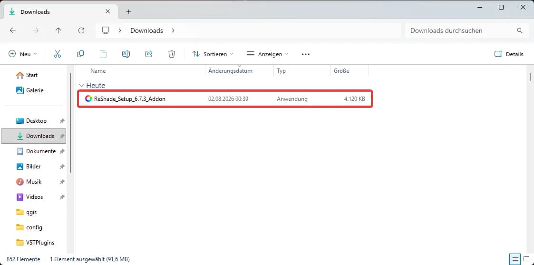Click the ReShade setup file icon
The width and height of the screenshot is (534, 265).
(88, 99)
